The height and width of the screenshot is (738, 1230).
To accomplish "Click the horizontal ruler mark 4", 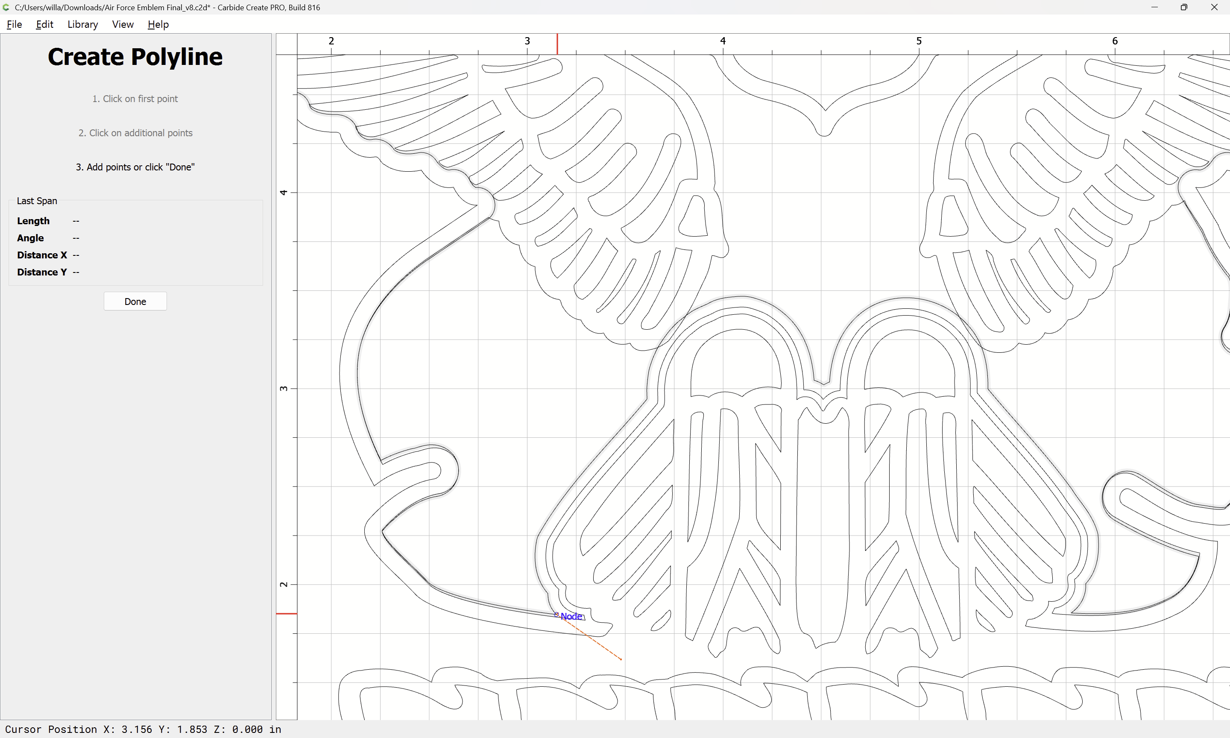I will coord(723,41).
